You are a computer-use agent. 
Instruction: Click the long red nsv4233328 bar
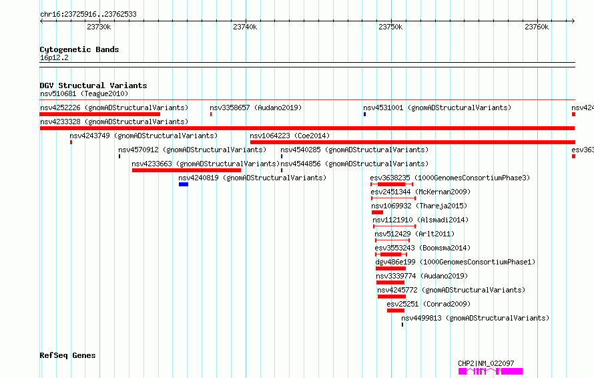tap(307, 128)
